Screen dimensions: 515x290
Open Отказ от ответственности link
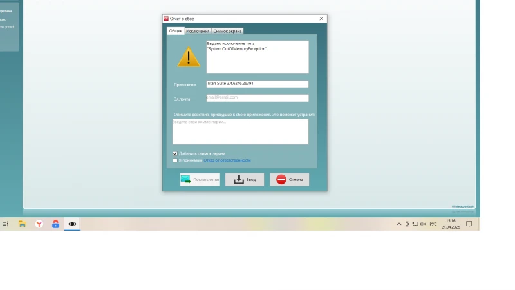click(227, 160)
